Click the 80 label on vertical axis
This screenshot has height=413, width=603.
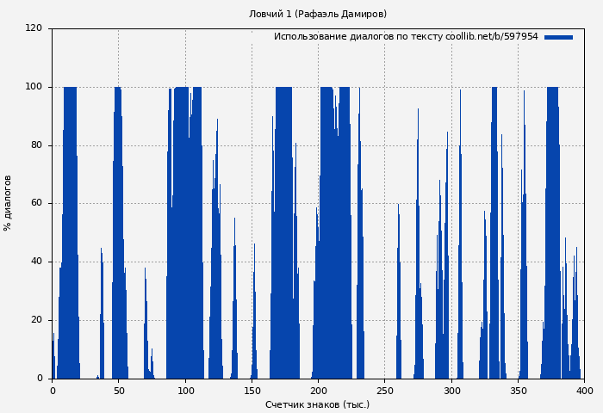pos(36,145)
